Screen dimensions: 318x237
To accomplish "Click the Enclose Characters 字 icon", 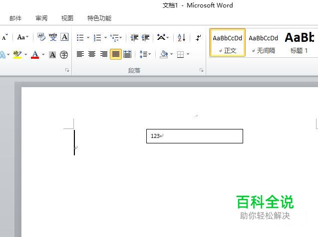I will pos(64,55).
